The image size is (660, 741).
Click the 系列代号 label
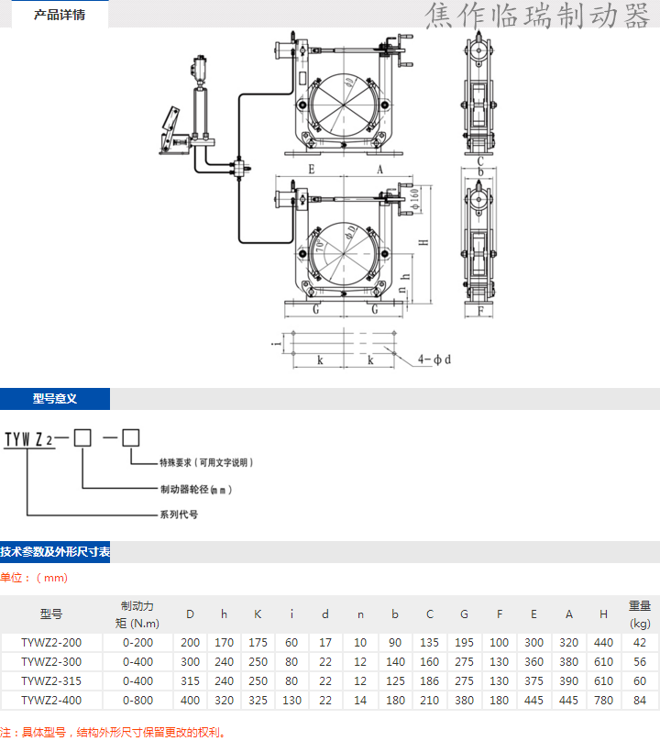pos(179,514)
